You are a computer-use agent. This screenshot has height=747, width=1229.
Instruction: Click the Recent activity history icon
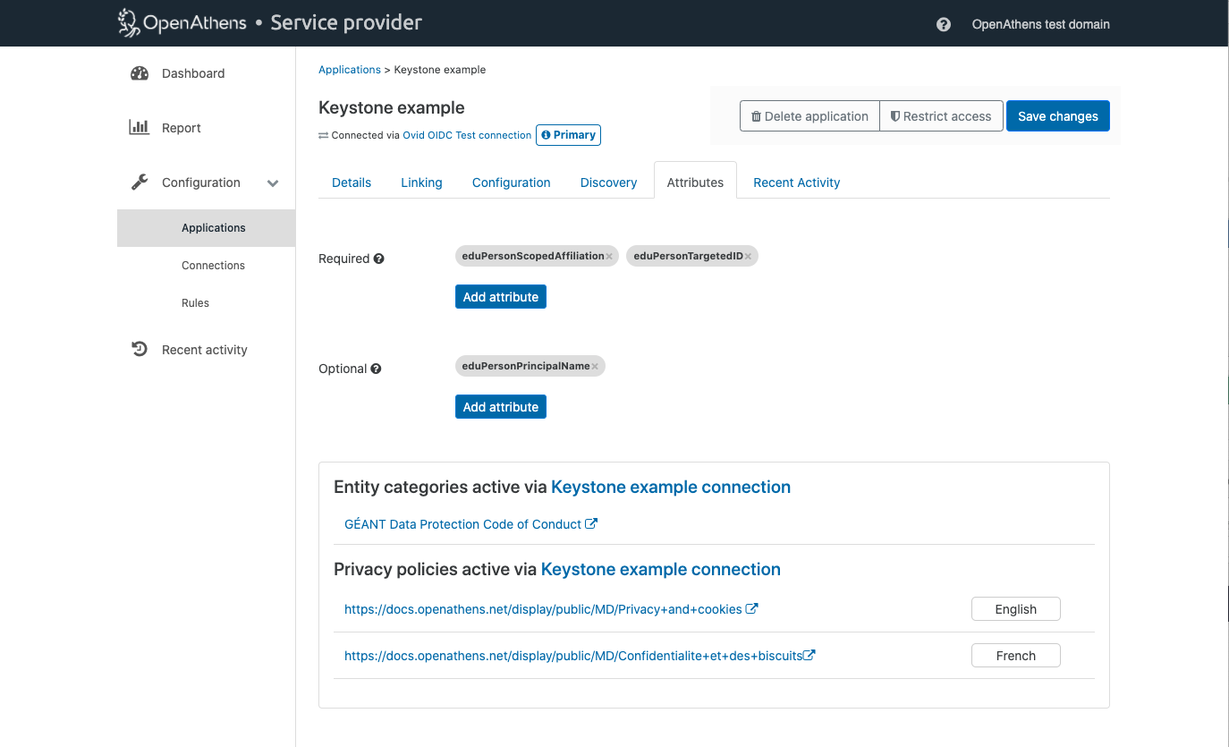tap(140, 350)
